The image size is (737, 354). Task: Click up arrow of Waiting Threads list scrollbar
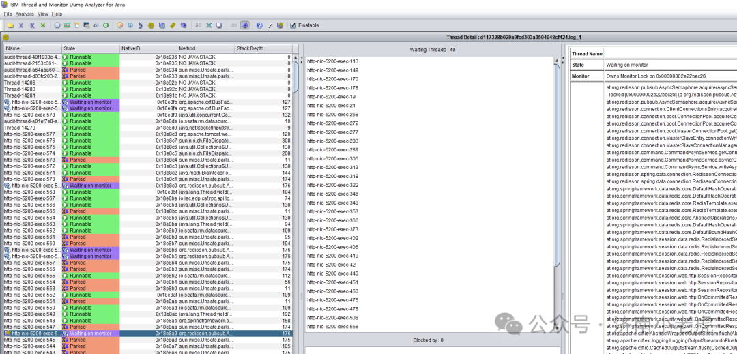click(558, 61)
